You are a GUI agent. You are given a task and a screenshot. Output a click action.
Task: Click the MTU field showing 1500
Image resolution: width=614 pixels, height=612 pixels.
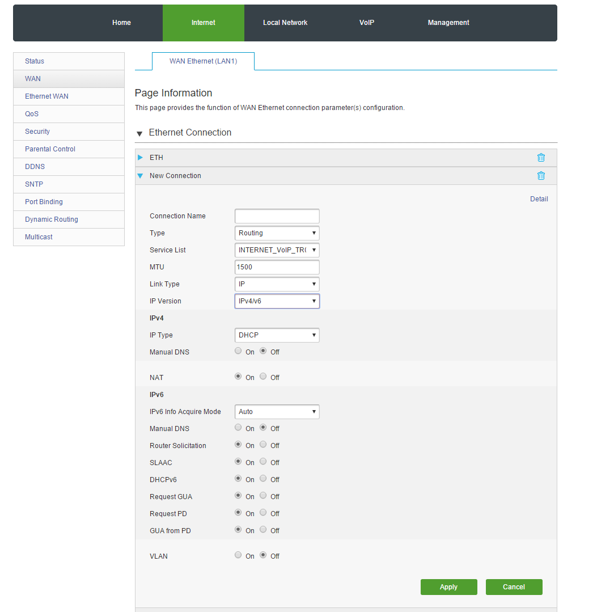pos(277,267)
